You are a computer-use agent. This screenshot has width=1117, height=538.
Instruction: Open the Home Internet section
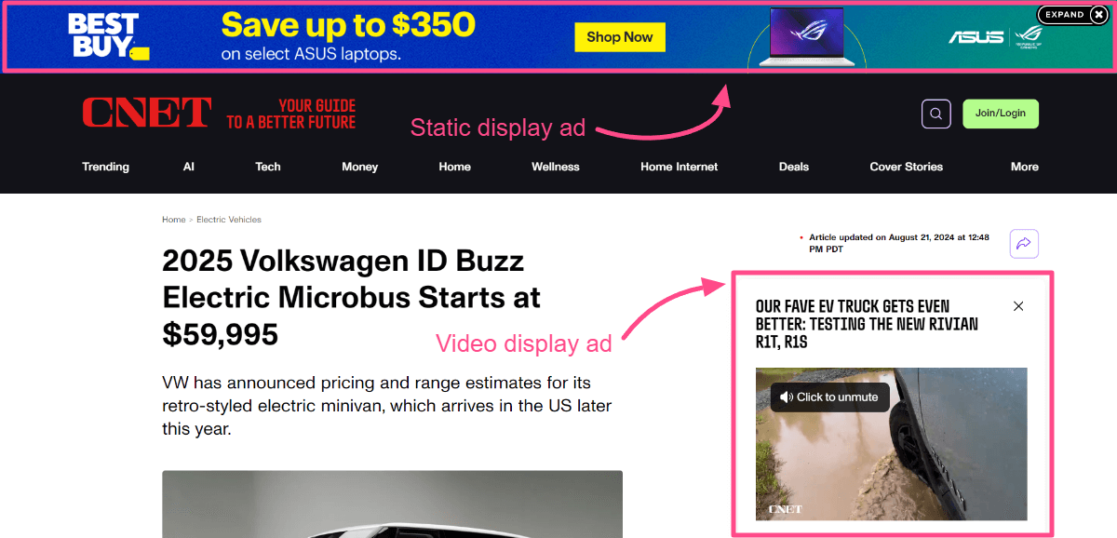tap(680, 167)
